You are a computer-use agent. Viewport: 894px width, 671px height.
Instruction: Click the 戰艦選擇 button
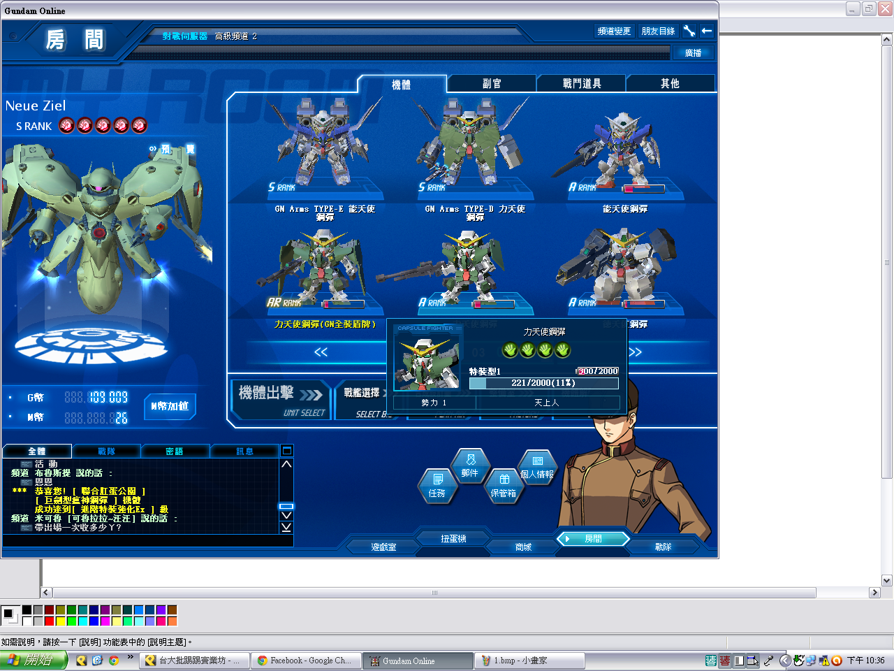(x=362, y=400)
